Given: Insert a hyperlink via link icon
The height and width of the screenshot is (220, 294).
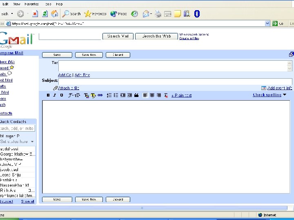Looking at the screenshot, I should 100,95.
